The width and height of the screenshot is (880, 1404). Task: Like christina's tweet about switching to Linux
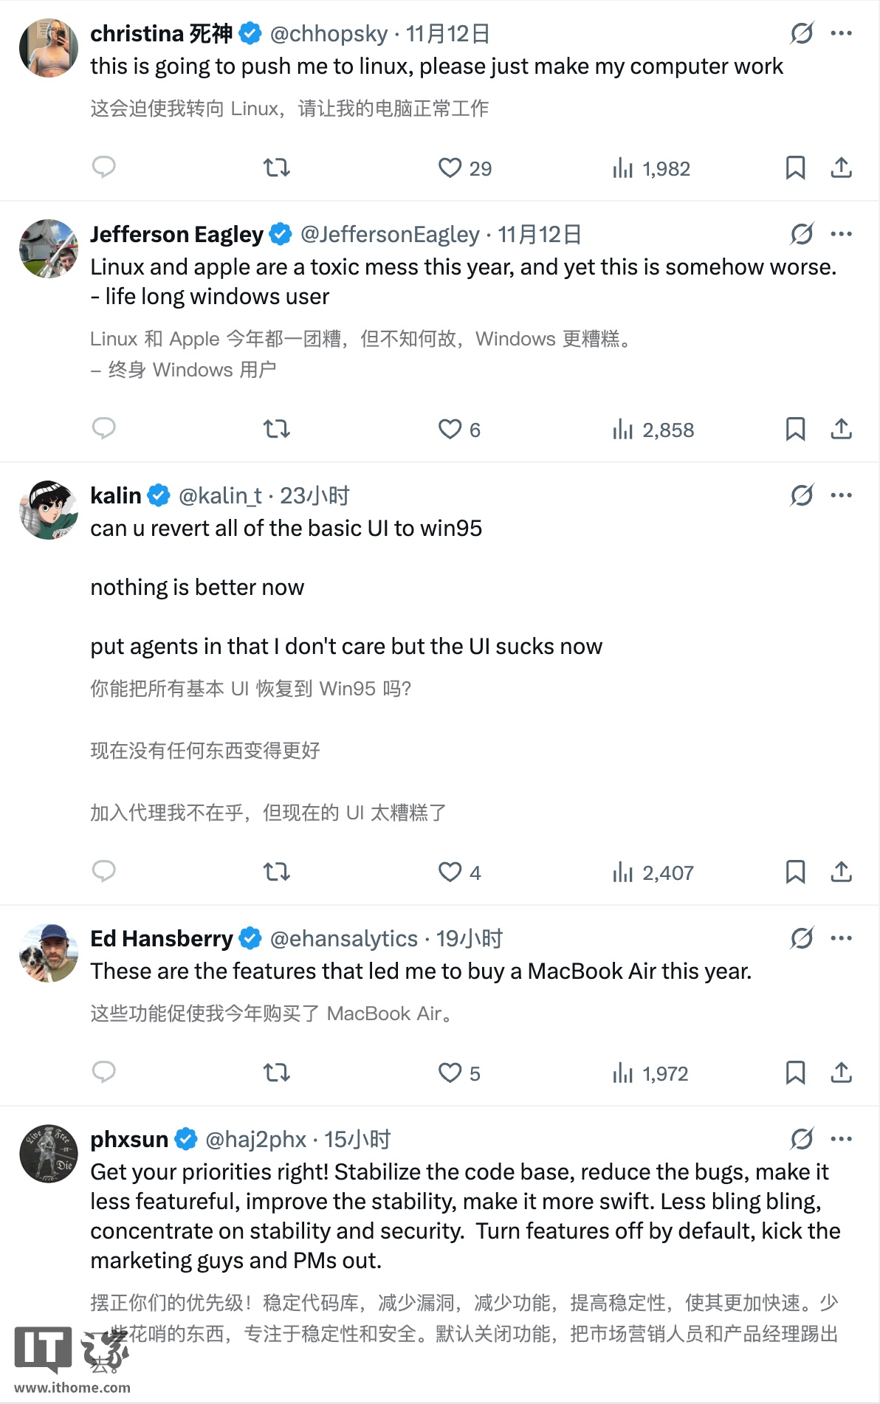click(450, 168)
